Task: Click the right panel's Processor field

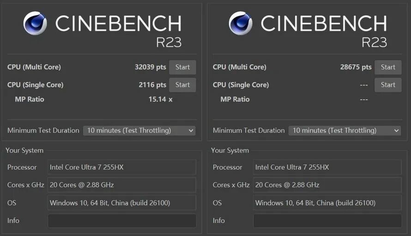Action: pyautogui.click(x=327, y=167)
